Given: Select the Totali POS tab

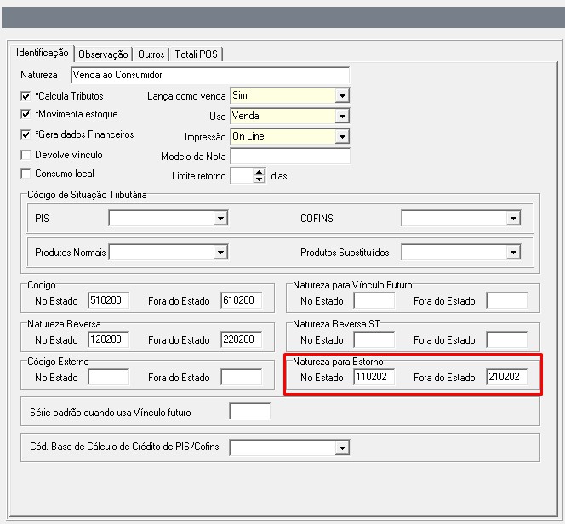Looking at the screenshot, I should 197,54.
